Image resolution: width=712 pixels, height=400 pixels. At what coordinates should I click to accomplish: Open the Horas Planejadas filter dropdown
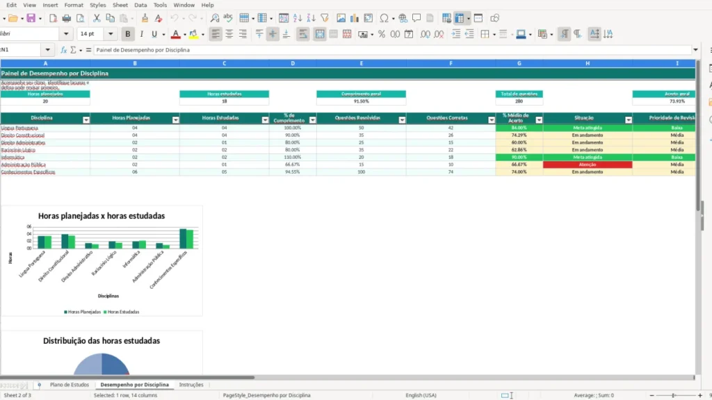click(175, 119)
